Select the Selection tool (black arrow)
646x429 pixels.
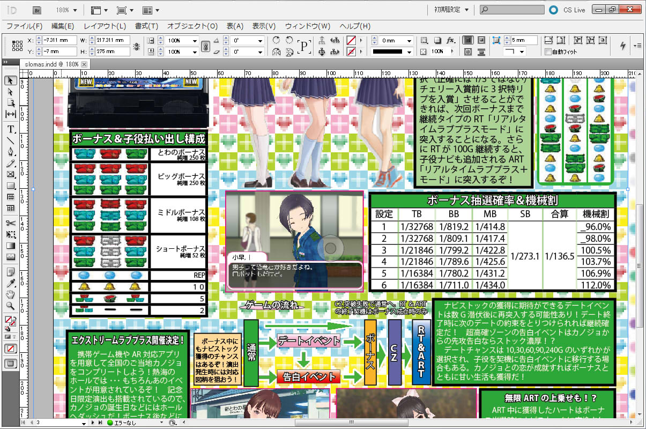click(x=10, y=81)
